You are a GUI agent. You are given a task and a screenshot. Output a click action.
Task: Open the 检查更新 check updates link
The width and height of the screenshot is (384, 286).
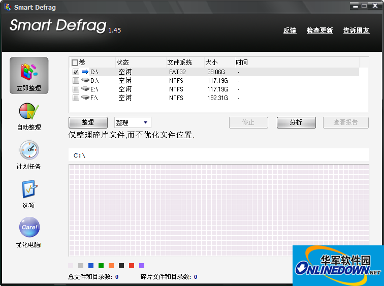319,30
